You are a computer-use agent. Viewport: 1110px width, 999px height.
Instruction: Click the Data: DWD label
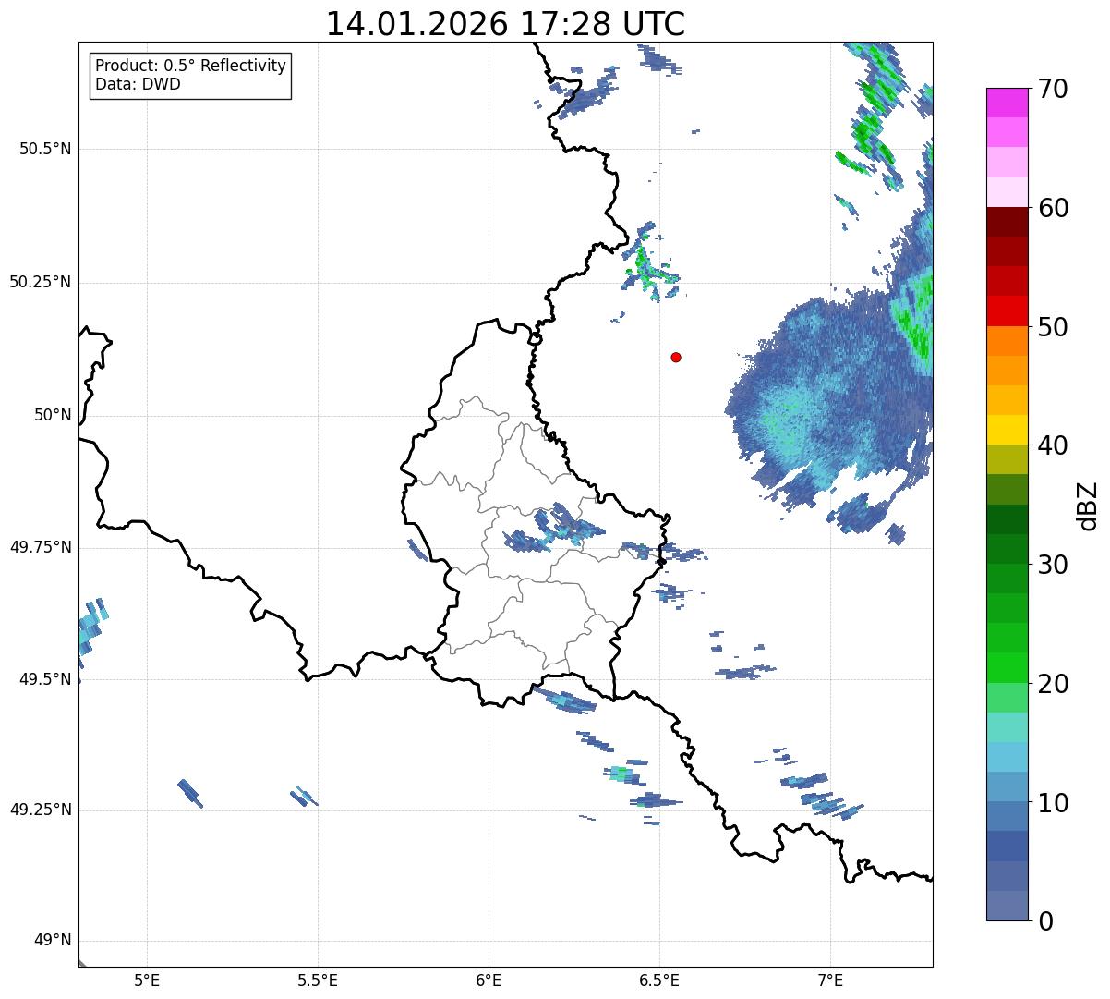(x=138, y=84)
